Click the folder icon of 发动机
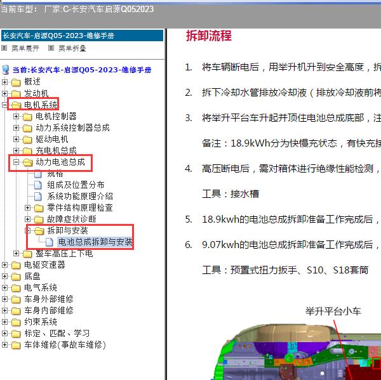 (16, 94)
